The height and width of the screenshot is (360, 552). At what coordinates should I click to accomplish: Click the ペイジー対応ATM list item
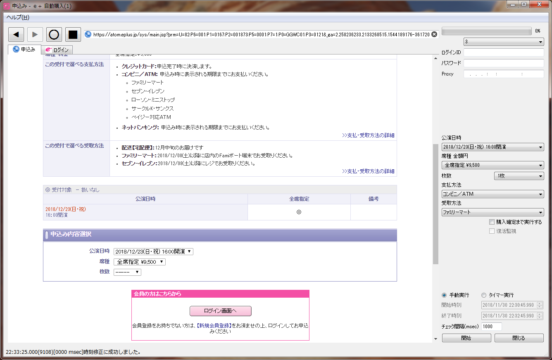click(x=151, y=117)
